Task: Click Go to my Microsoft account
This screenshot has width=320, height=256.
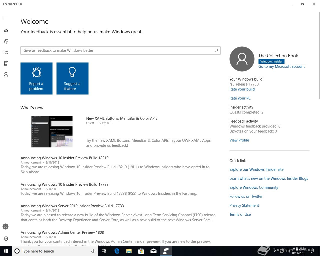Action: 281,66
